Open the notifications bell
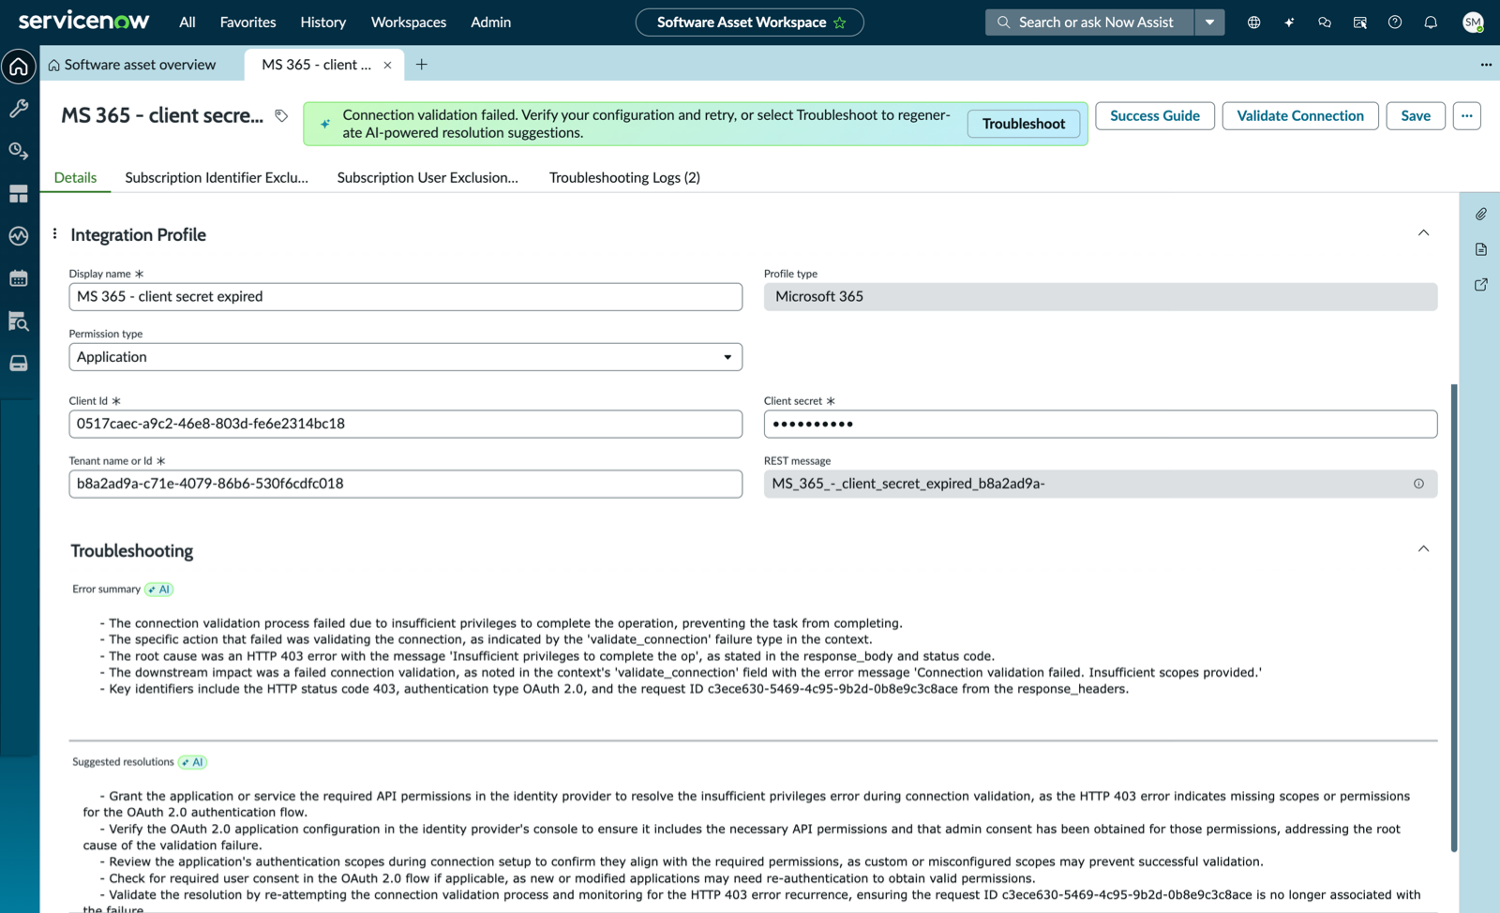 click(1431, 22)
